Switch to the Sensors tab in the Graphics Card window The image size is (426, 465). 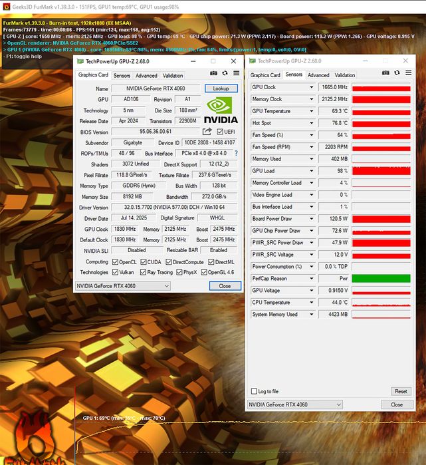pos(122,76)
